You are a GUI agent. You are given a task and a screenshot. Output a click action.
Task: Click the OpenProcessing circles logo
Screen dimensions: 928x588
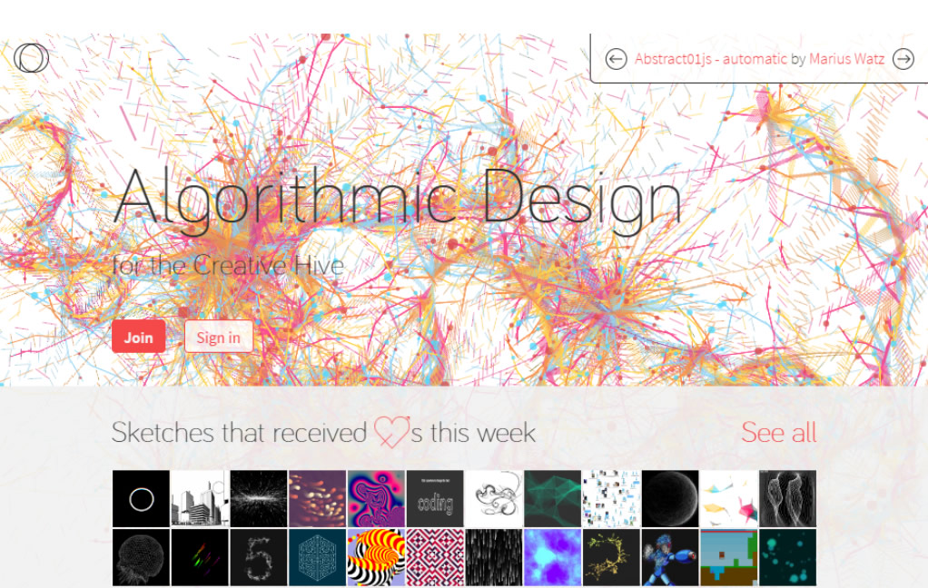coord(31,58)
